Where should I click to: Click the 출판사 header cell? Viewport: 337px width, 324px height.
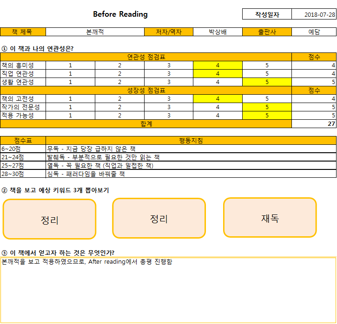(x=267, y=32)
